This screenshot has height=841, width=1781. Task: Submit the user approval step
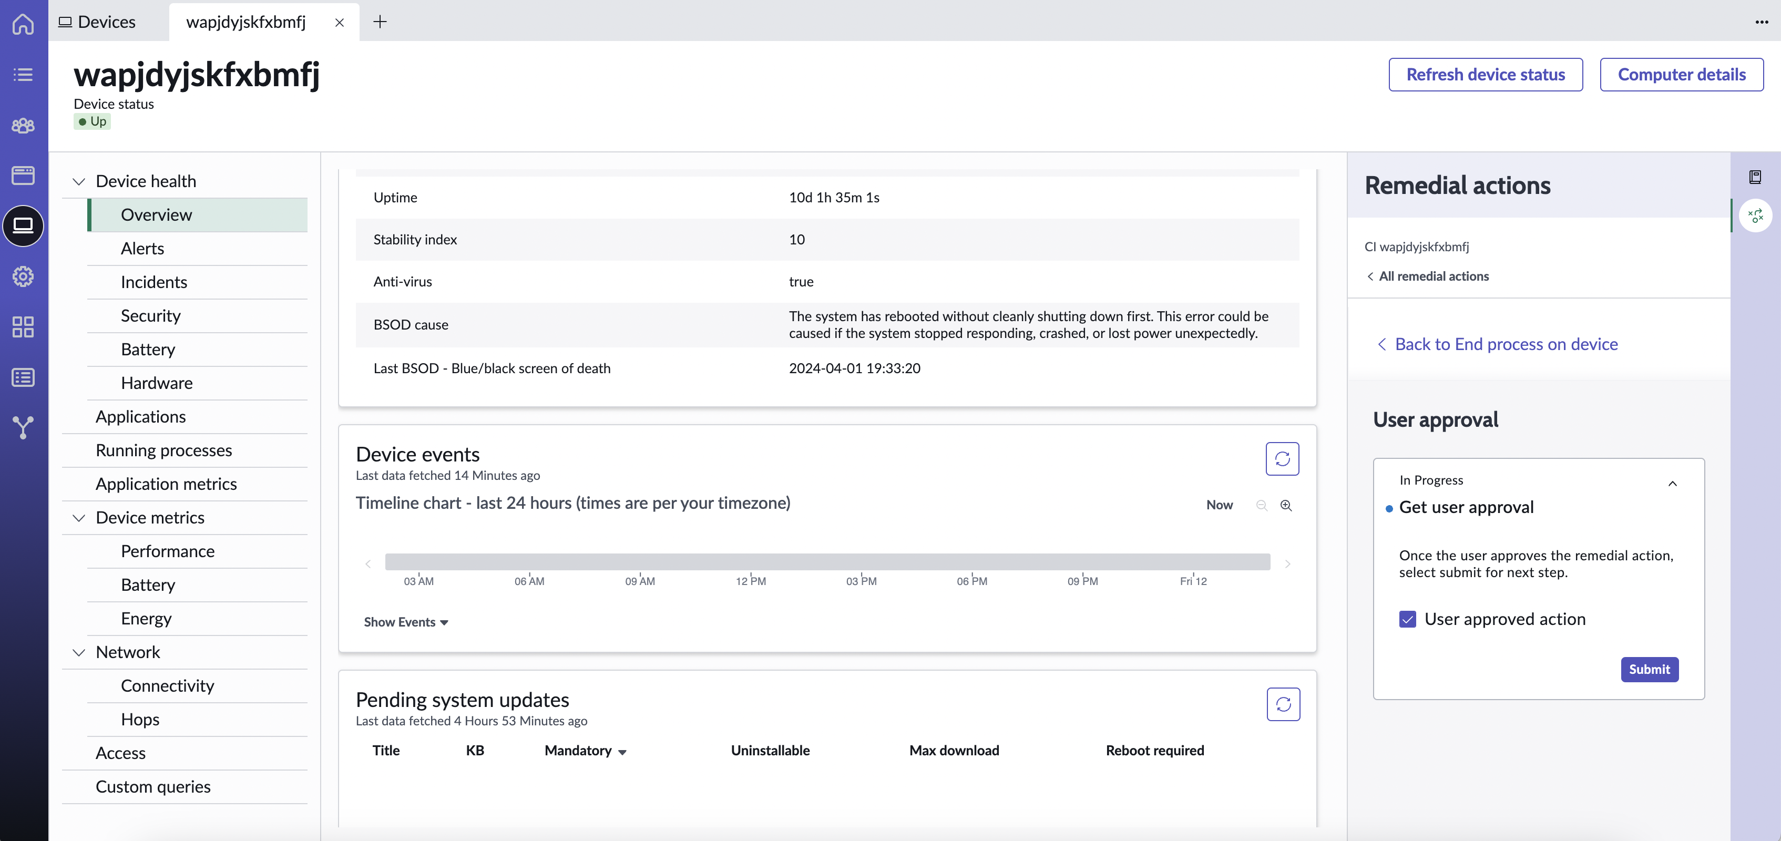coord(1649,669)
